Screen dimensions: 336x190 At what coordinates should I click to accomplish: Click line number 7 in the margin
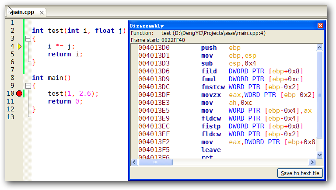(12, 70)
